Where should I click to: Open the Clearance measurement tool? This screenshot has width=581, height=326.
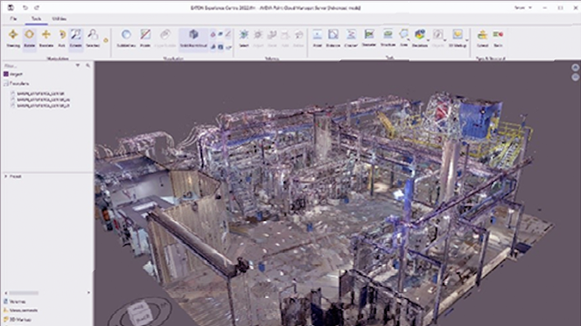point(351,38)
